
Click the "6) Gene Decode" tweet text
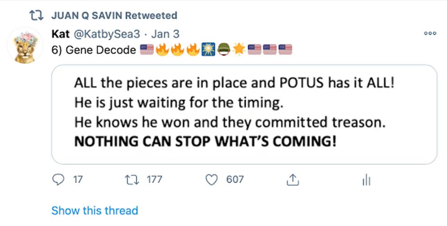94,50
